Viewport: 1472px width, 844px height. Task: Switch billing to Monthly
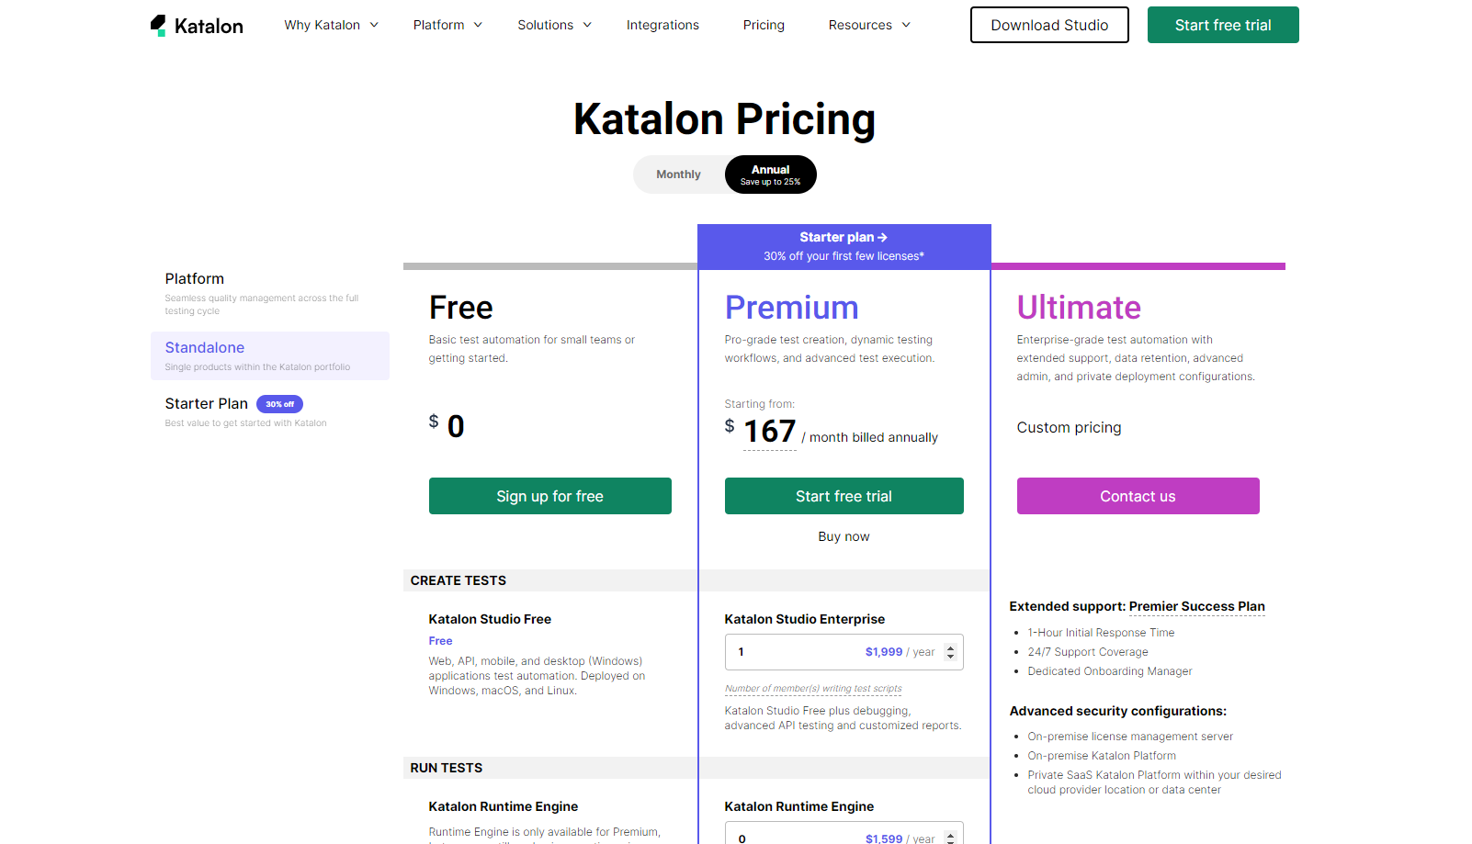click(678, 174)
